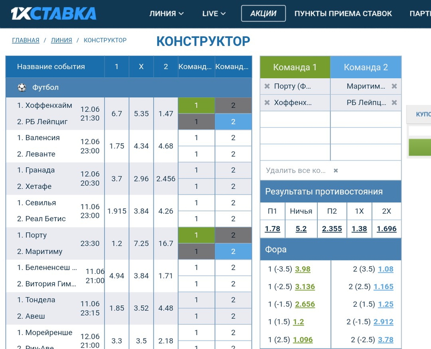Remove Маритиму using its X icon
This screenshot has width=431, height=349.
pos(394,86)
